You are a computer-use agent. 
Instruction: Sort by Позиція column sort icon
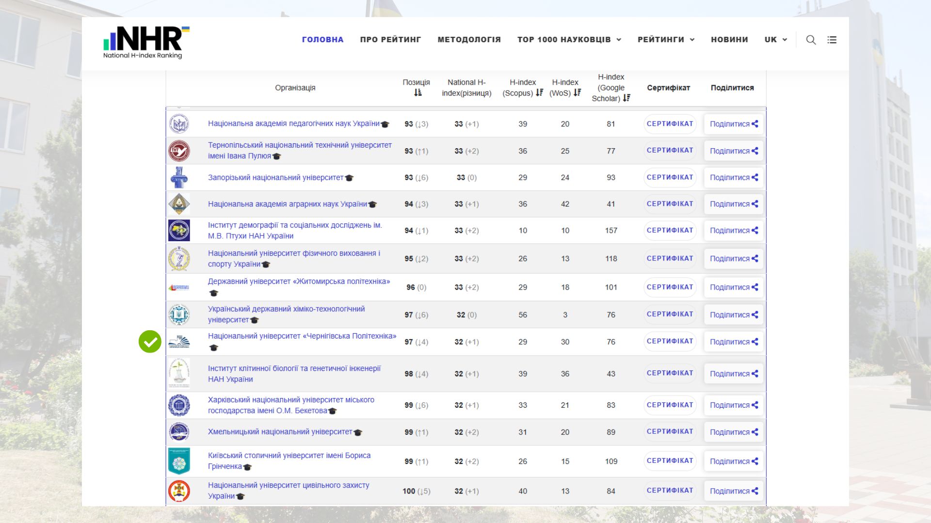418,93
